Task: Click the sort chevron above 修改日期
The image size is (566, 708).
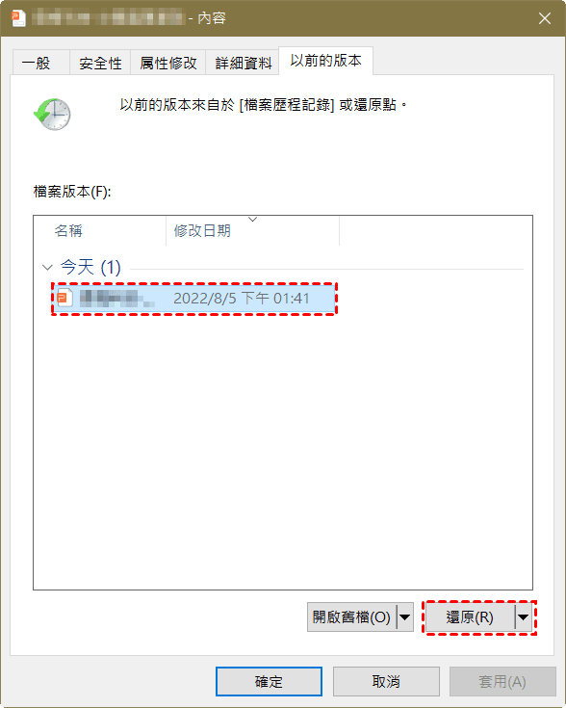Action: [253, 220]
